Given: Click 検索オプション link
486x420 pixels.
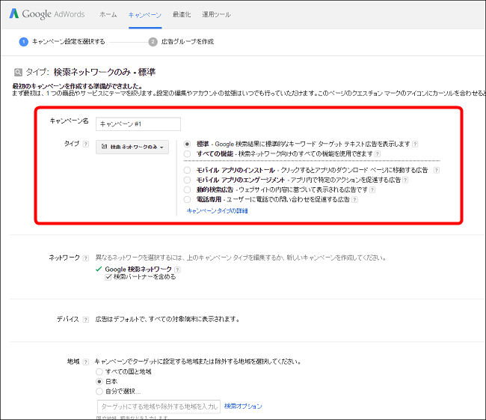Looking at the screenshot, I should [243, 406].
